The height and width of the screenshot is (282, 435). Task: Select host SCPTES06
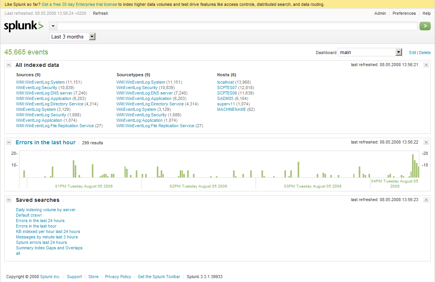pyautogui.click(x=227, y=93)
